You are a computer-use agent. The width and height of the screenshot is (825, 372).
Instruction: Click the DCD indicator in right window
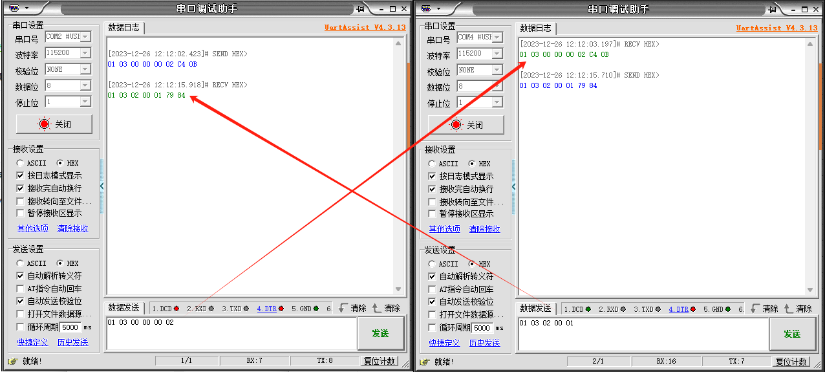point(577,309)
